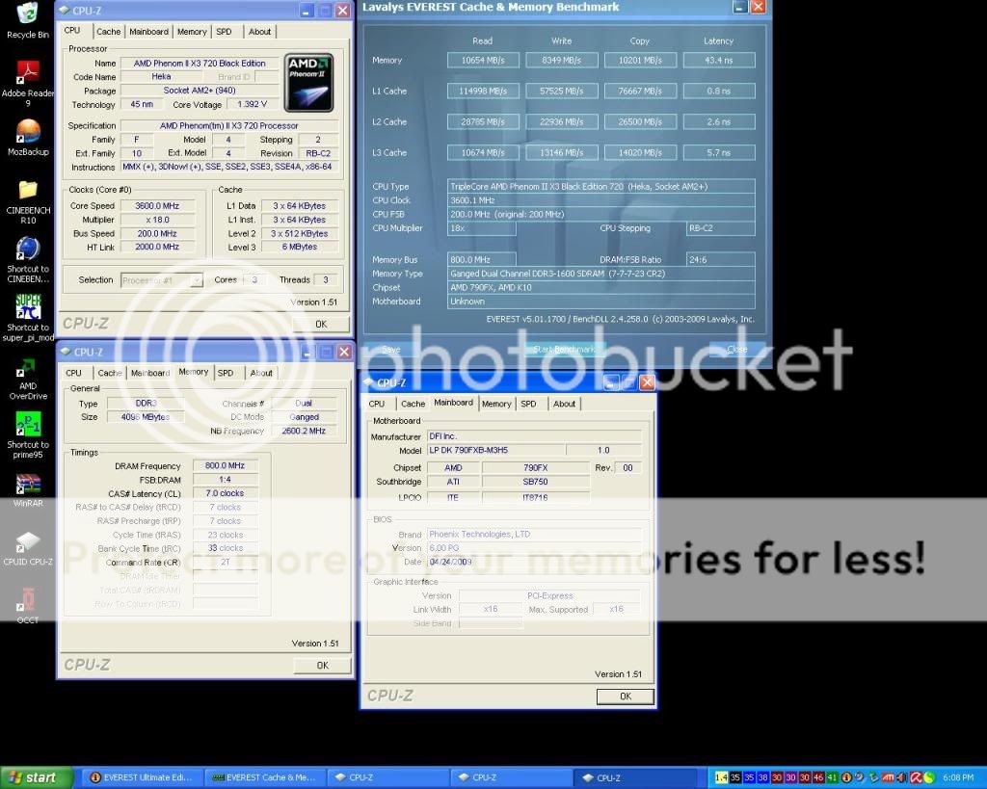Screen dimensions: 987x789
Task: Open SPD tab in CPU-Z processor window
Action: [x=224, y=32]
